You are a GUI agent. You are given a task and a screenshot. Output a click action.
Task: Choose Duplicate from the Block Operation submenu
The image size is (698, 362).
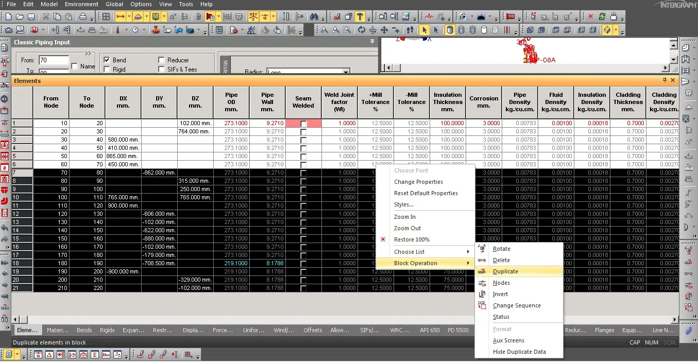pos(505,271)
